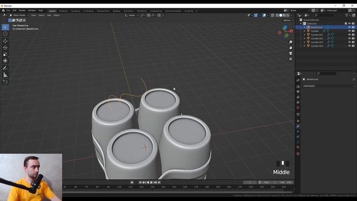Open the World properties tab

(298, 108)
